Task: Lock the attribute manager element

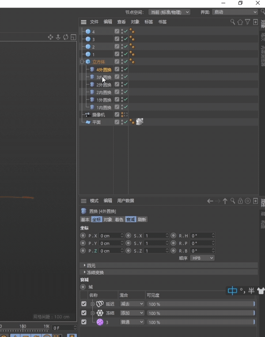Action: pyautogui.click(x=240, y=201)
